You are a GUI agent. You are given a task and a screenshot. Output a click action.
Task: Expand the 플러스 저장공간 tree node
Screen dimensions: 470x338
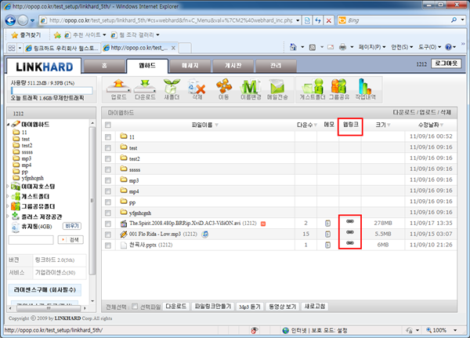[8, 216]
